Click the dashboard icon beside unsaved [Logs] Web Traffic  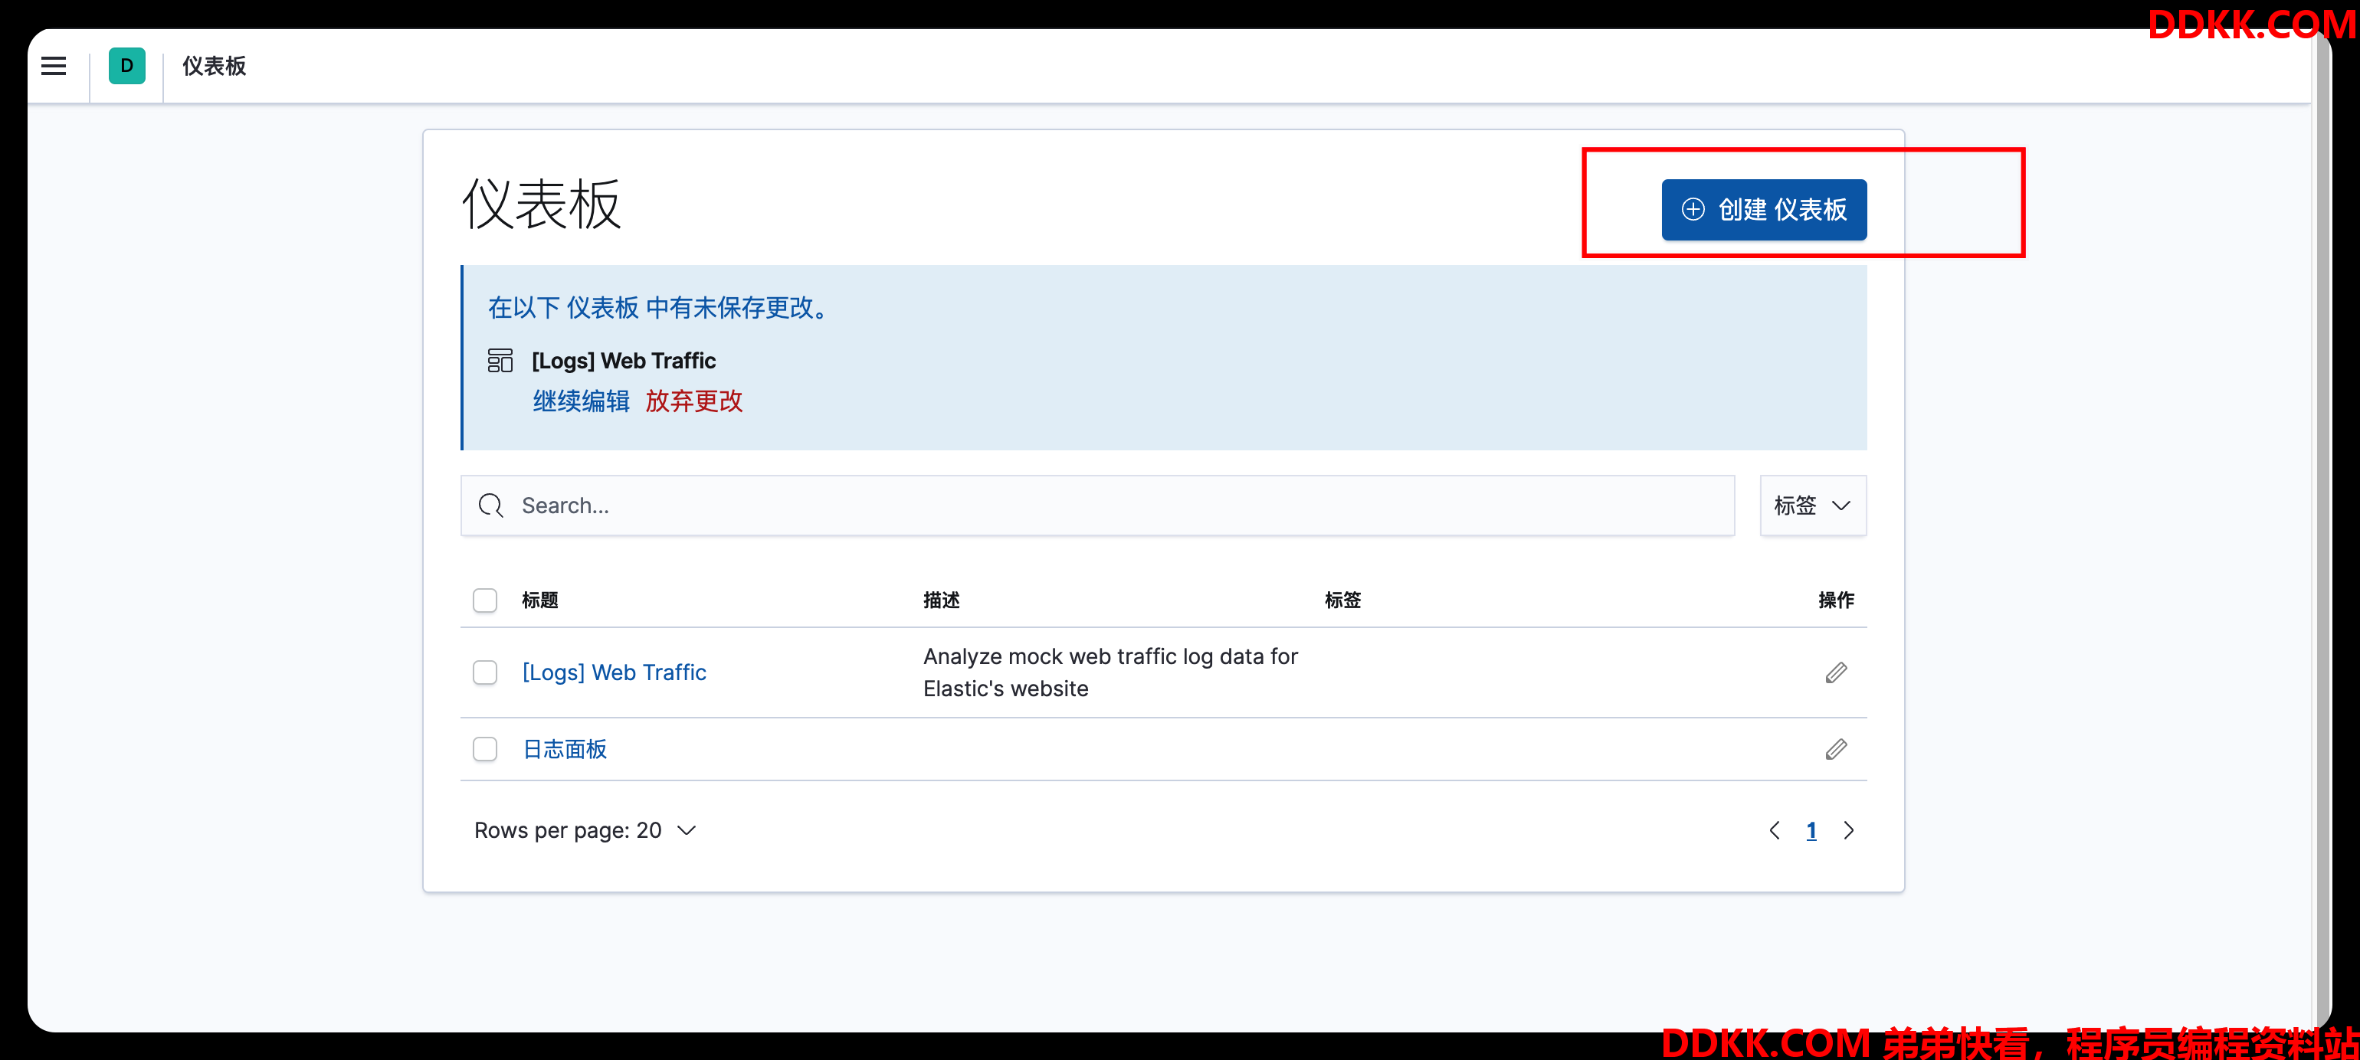click(x=500, y=361)
